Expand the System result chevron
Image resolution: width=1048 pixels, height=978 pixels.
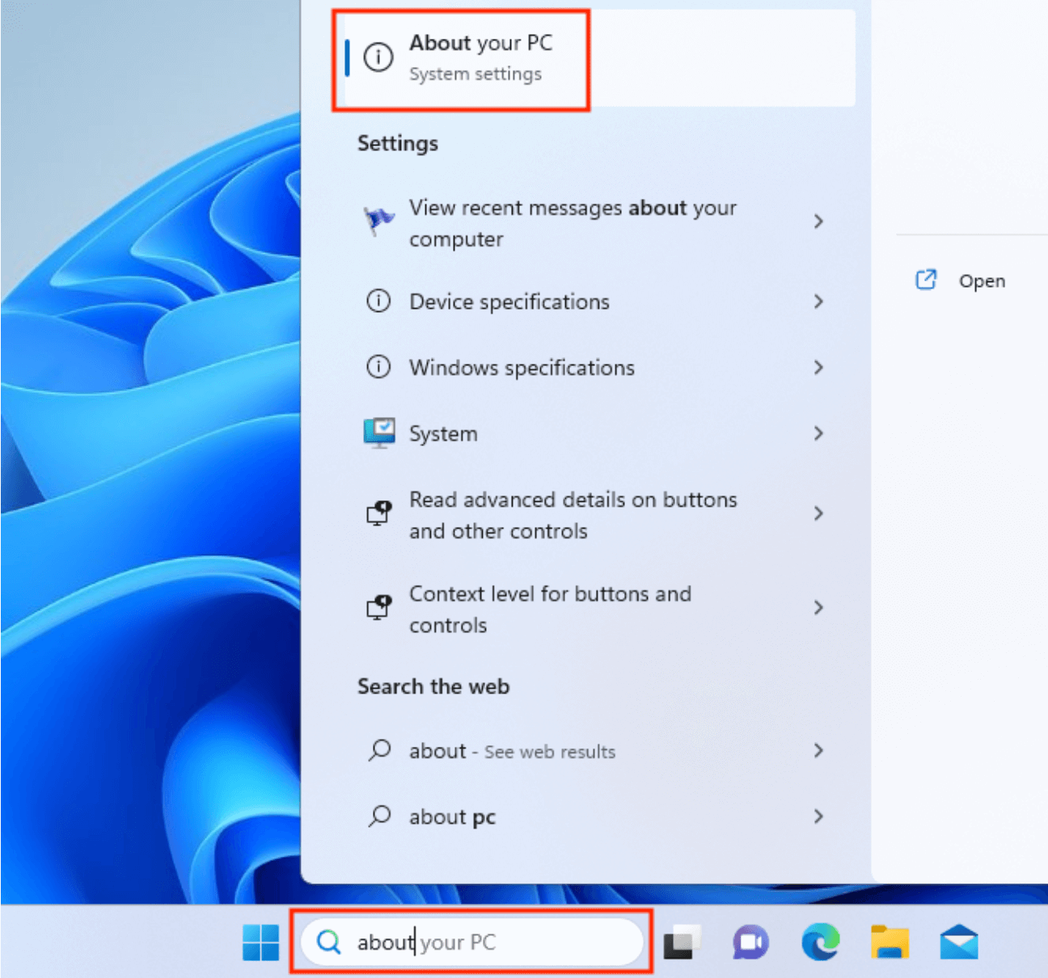(819, 433)
